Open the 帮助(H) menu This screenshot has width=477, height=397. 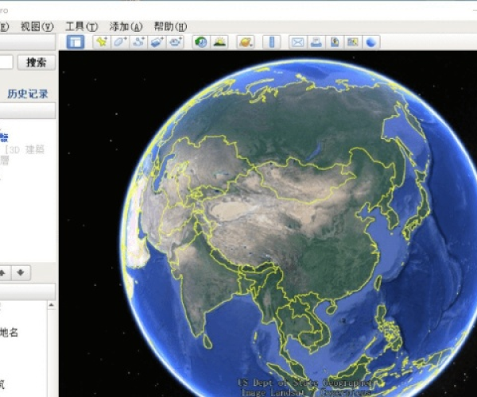point(170,27)
